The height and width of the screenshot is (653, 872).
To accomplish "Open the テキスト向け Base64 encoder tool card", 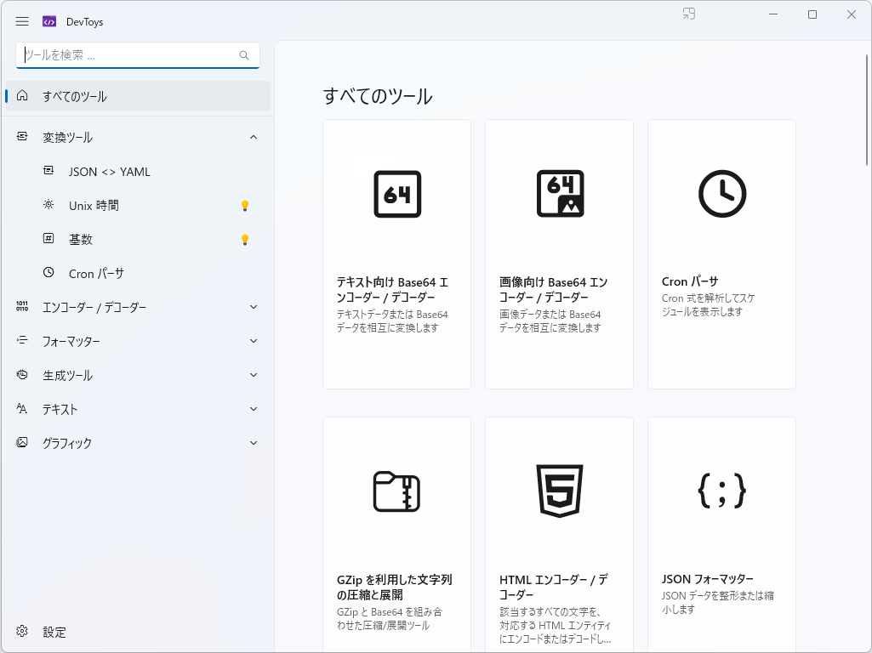I will (396, 253).
